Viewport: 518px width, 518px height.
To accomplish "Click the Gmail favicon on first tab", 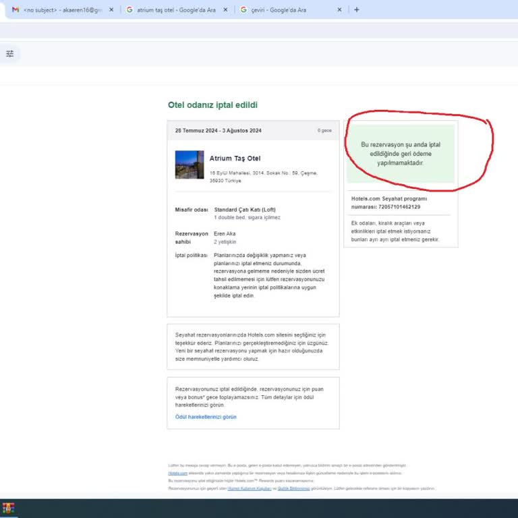I will click(x=15, y=10).
